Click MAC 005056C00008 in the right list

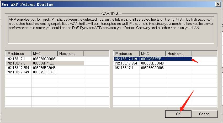(x=152, y=68)
